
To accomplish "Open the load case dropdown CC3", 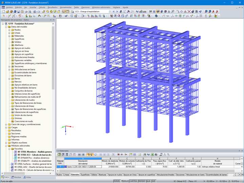I will tap(110, 12).
